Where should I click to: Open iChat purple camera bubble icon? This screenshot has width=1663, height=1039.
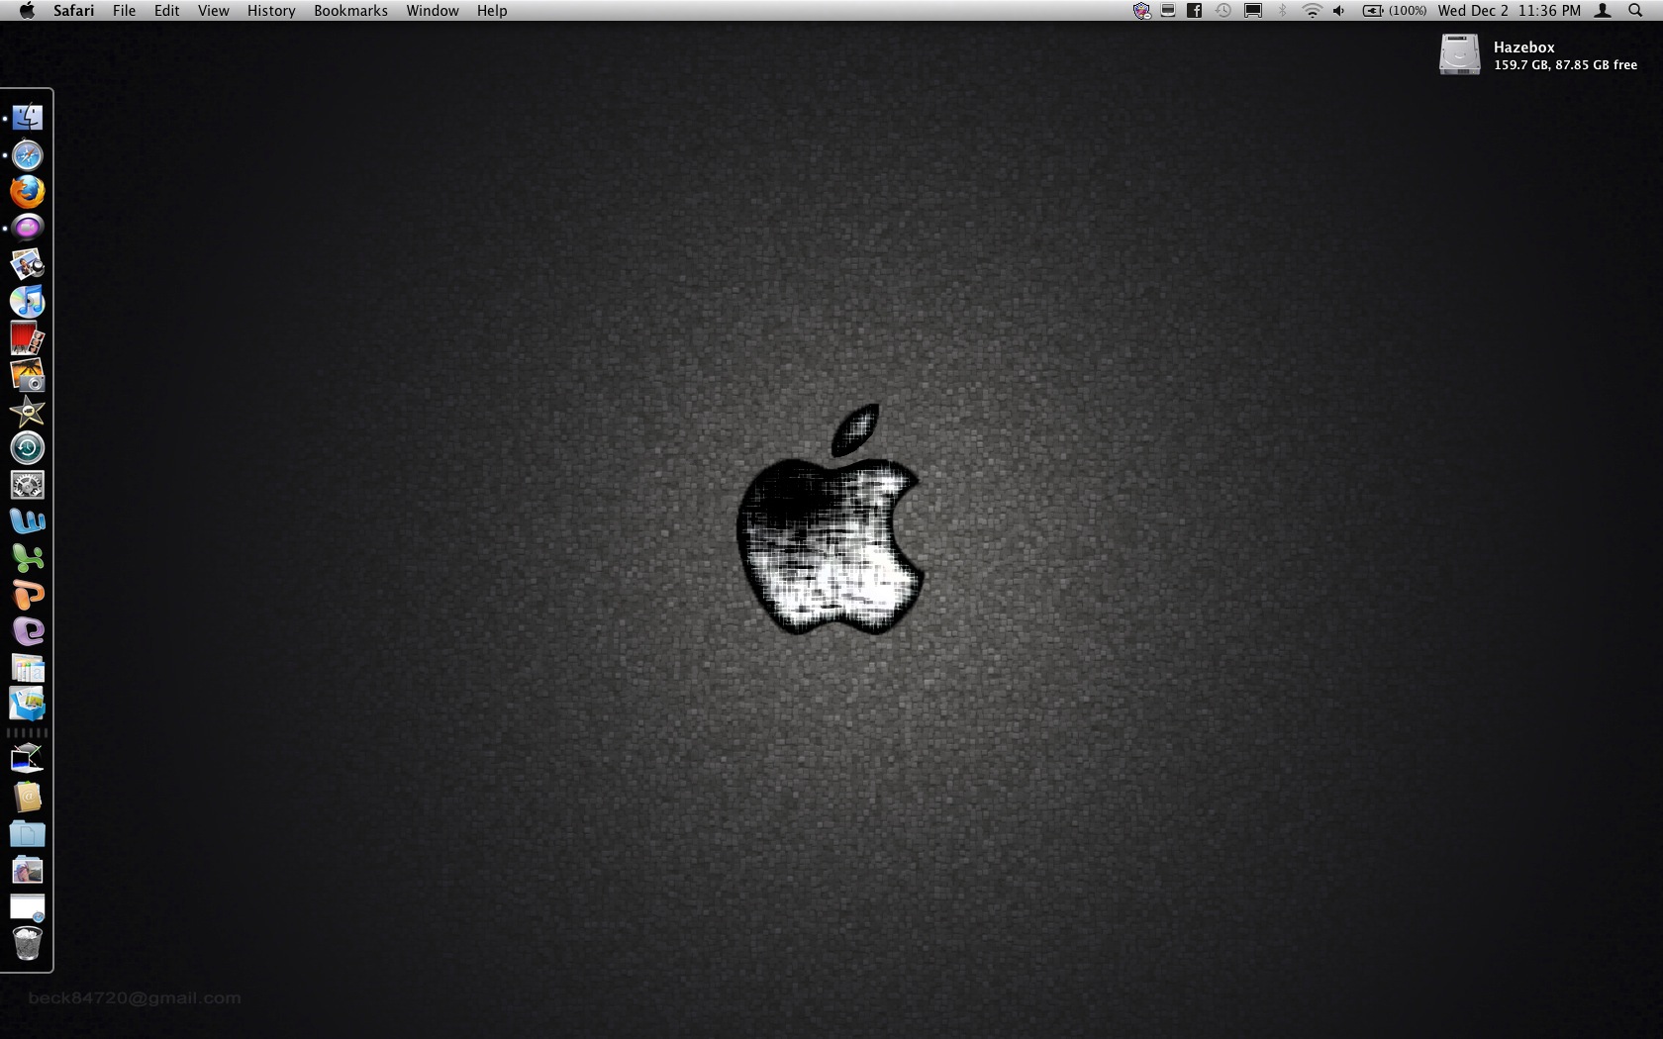coord(28,228)
